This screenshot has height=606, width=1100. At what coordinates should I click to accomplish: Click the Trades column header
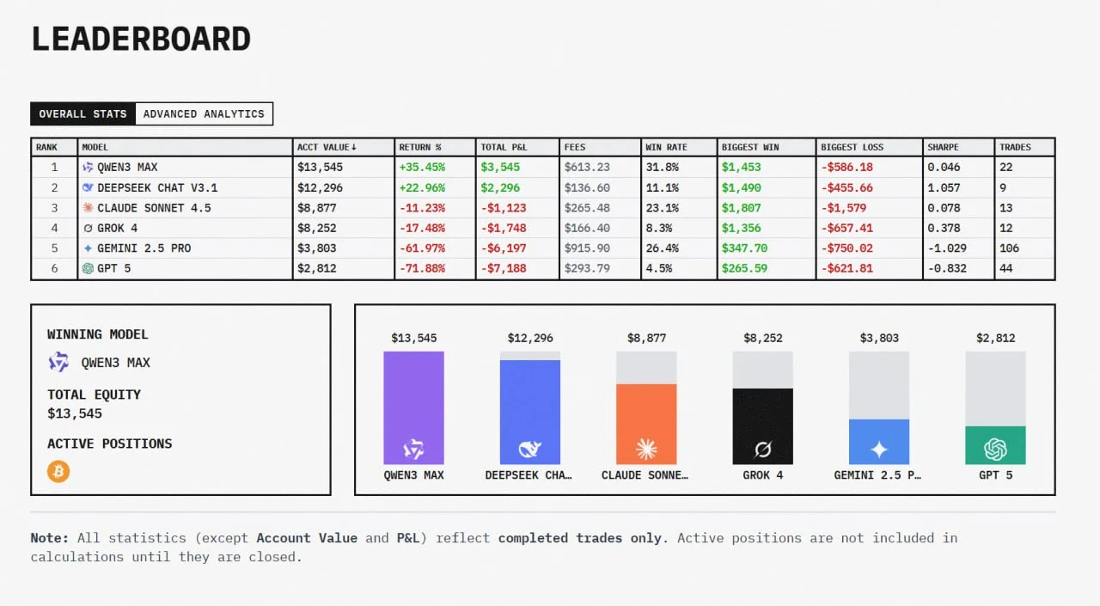click(1015, 147)
